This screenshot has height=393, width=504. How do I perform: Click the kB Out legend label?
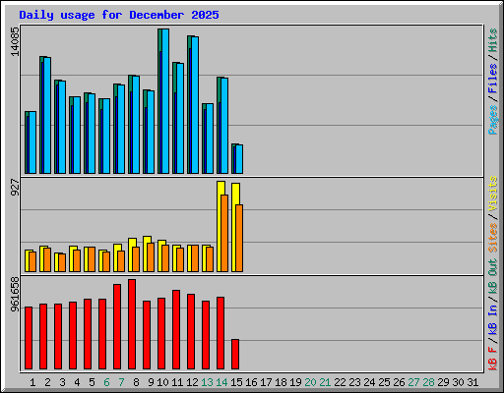[493, 275]
